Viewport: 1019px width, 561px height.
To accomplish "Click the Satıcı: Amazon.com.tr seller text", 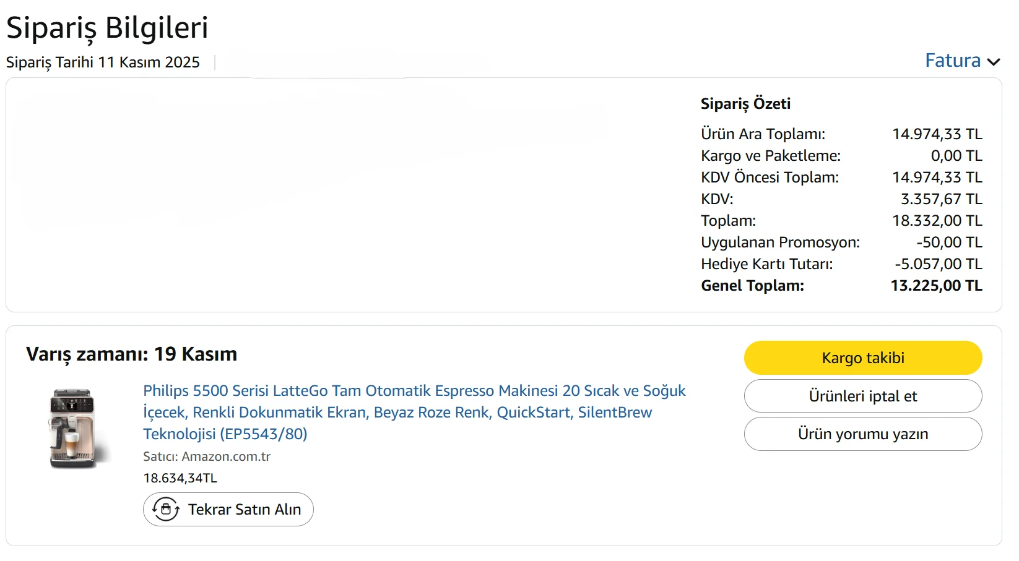I will click(207, 456).
